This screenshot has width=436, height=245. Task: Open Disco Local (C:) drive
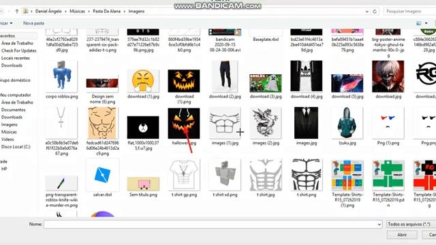click(x=16, y=147)
